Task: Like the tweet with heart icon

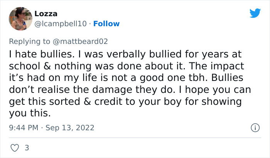Action: coord(14,148)
